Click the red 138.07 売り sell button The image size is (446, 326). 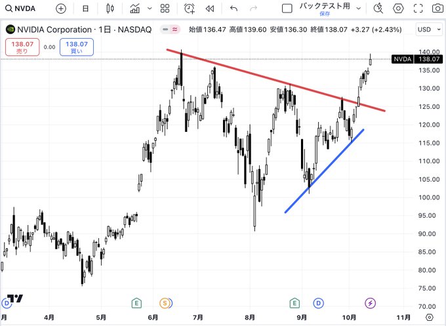[22, 47]
